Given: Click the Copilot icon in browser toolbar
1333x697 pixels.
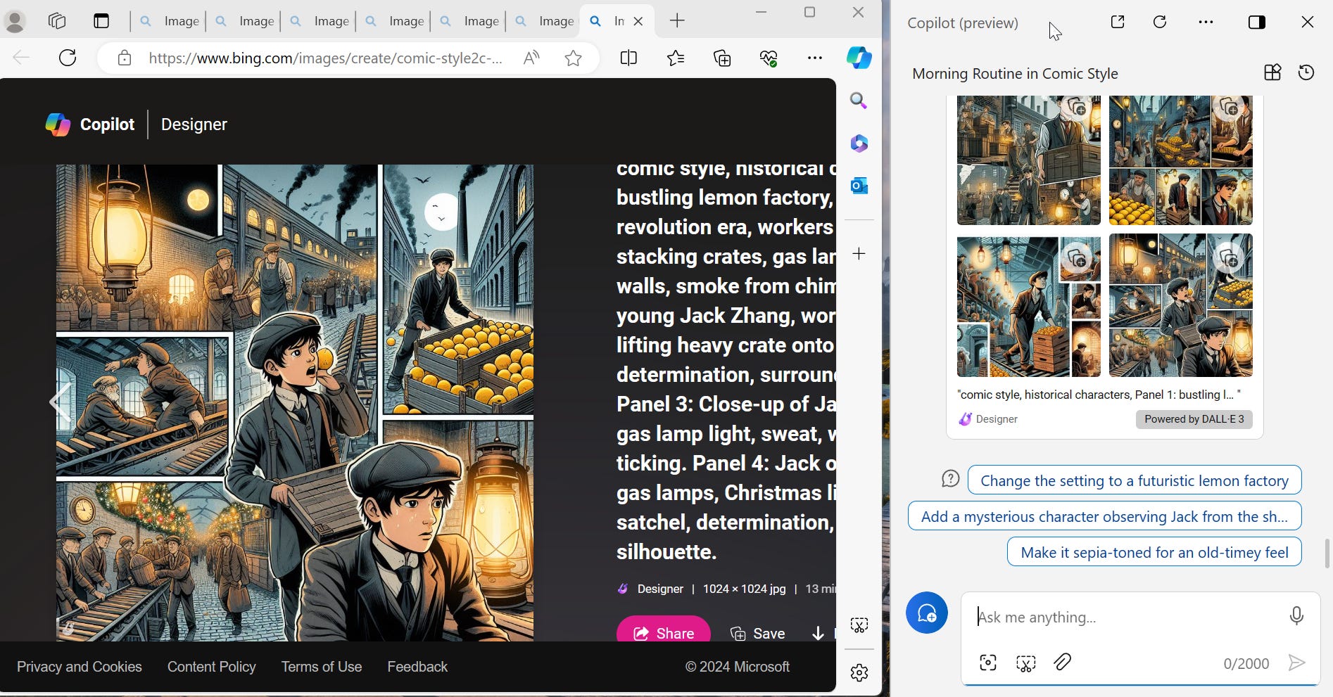Looking at the screenshot, I should [x=859, y=58].
